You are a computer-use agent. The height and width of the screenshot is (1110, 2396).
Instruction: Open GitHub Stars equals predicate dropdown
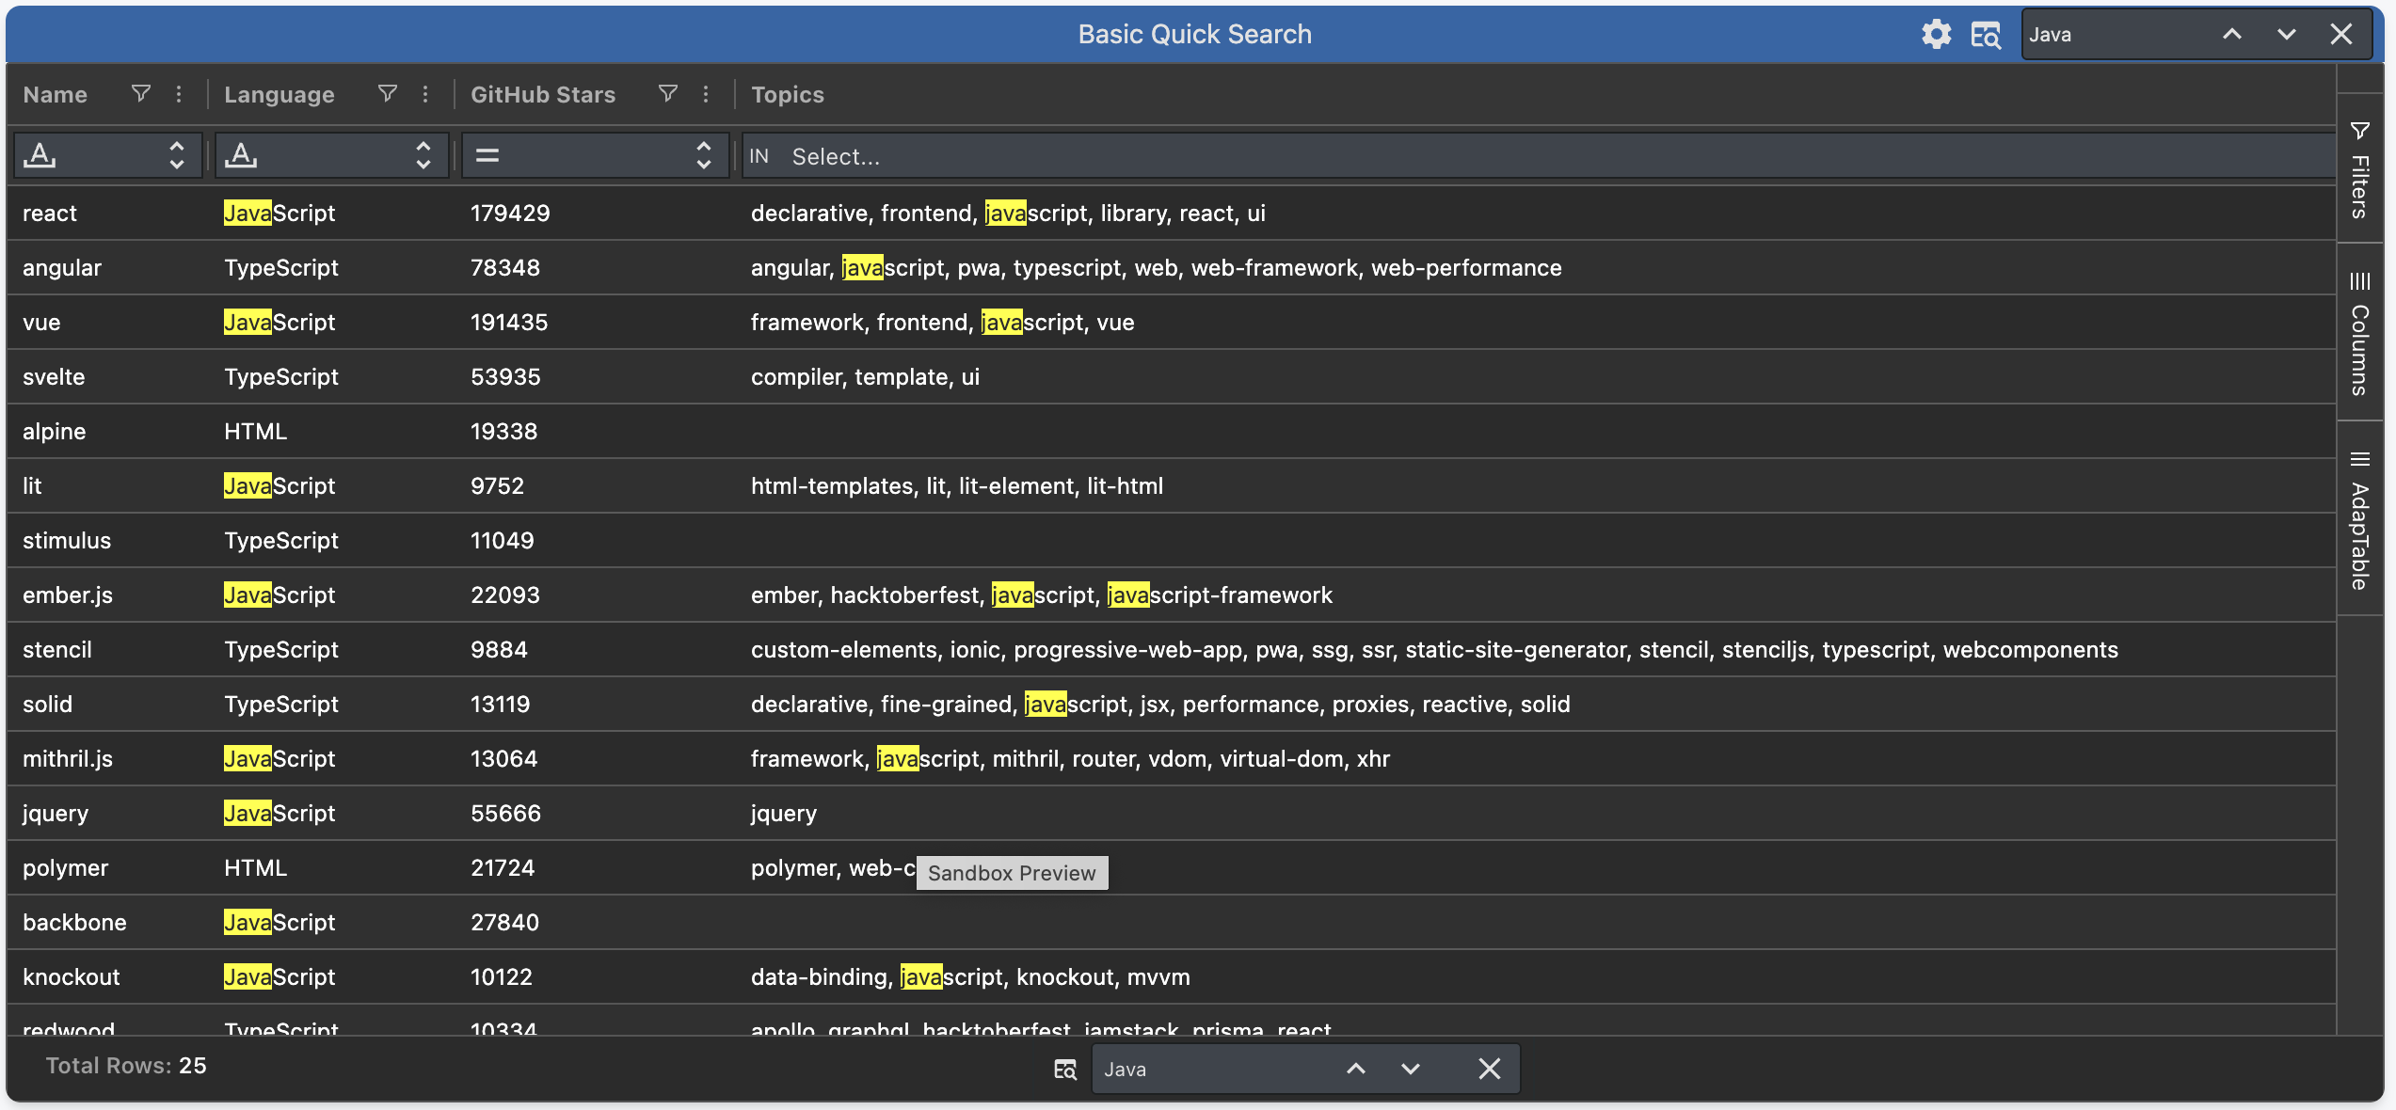595,155
